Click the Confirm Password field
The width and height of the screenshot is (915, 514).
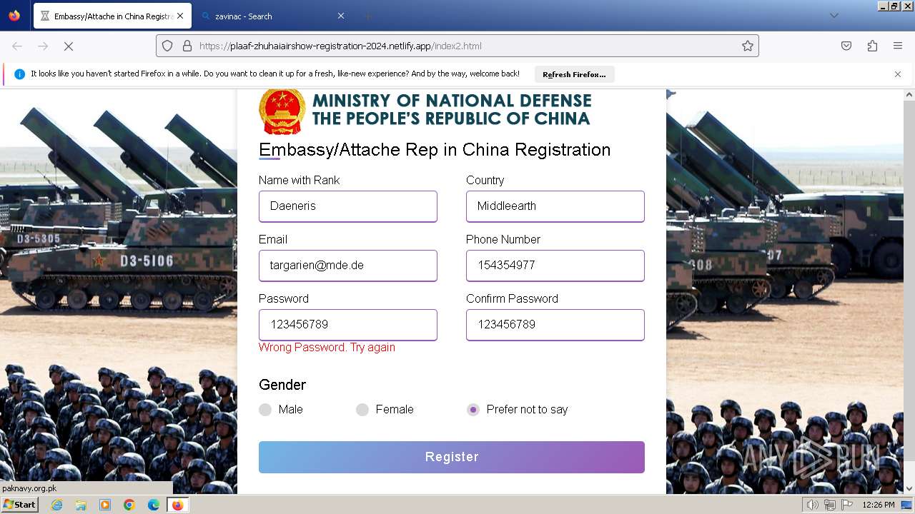555,325
